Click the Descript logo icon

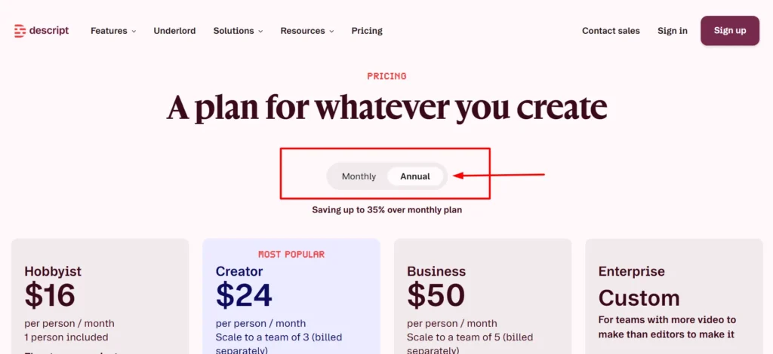[x=20, y=31]
